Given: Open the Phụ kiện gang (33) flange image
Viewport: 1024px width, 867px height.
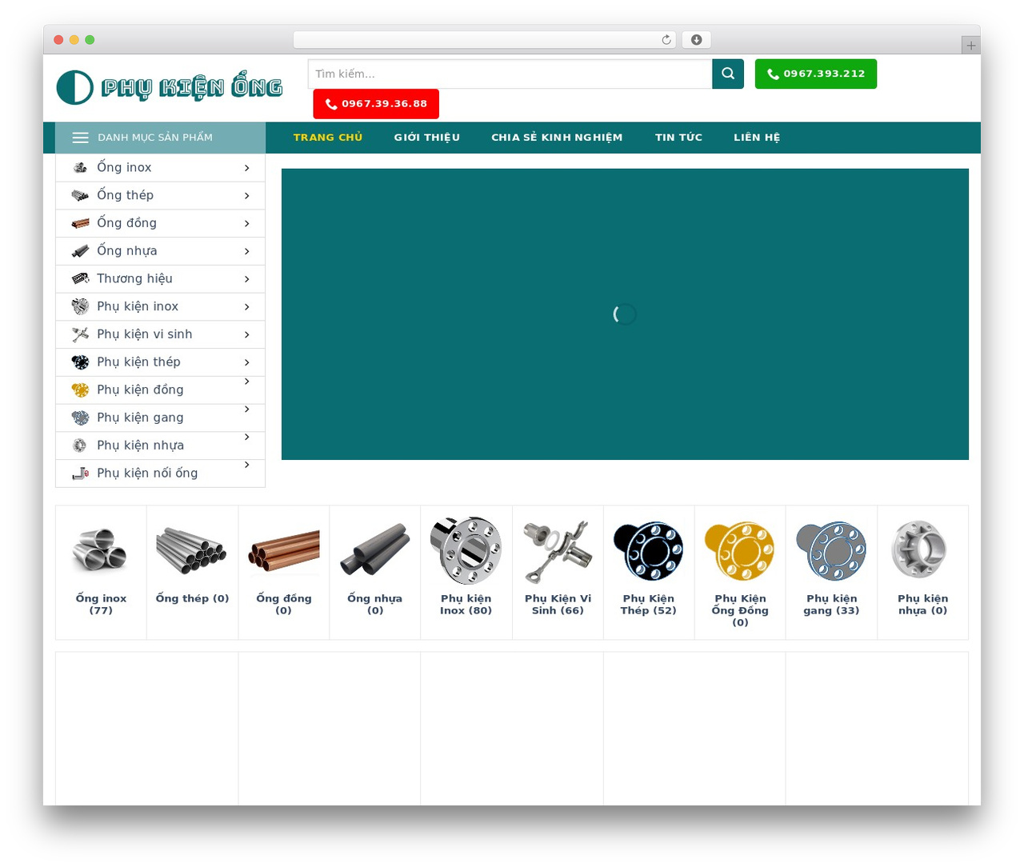Looking at the screenshot, I should pyautogui.click(x=832, y=550).
